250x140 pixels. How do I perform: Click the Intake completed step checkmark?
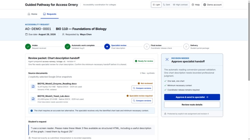pos(28,47)
